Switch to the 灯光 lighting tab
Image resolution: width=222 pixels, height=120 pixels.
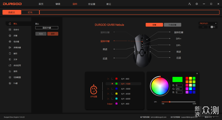pyautogui.click(x=30, y=12)
